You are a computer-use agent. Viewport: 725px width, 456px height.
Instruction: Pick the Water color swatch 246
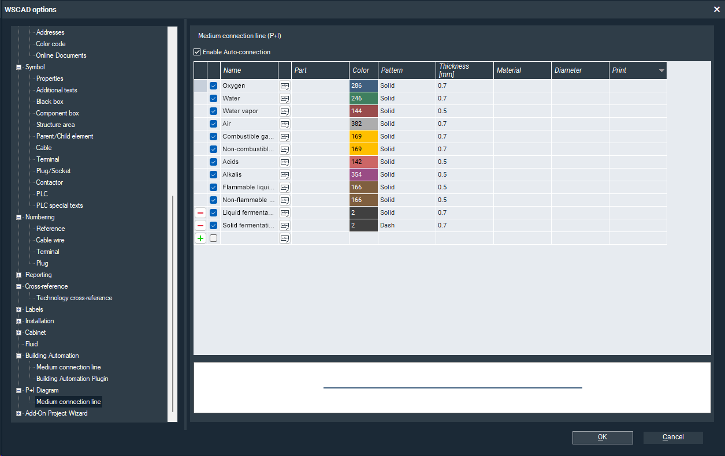point(363,99)
